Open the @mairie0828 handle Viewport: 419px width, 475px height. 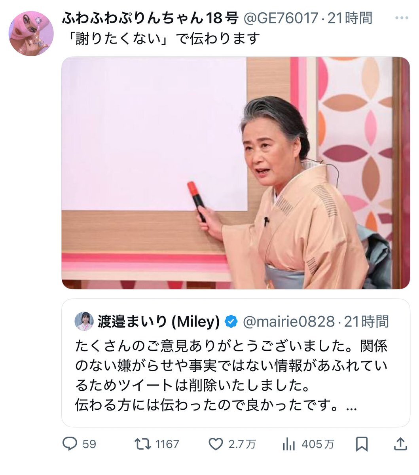tap(289, 322)
